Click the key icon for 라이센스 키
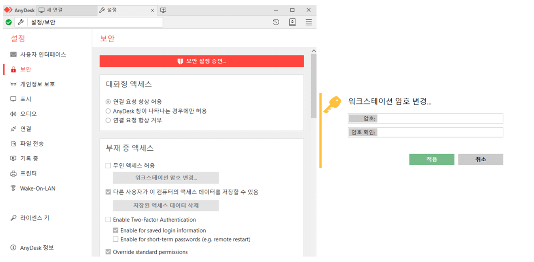This screenshot has height=262, width=534. (13, 218)
